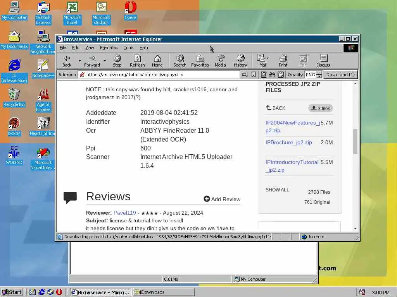Open IPBrochure_jp2.zip link
This screenshot has width=397, height=297.
(x=288, y=142)
